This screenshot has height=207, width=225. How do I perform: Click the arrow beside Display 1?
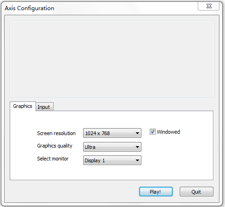click(x=137, y=160)
